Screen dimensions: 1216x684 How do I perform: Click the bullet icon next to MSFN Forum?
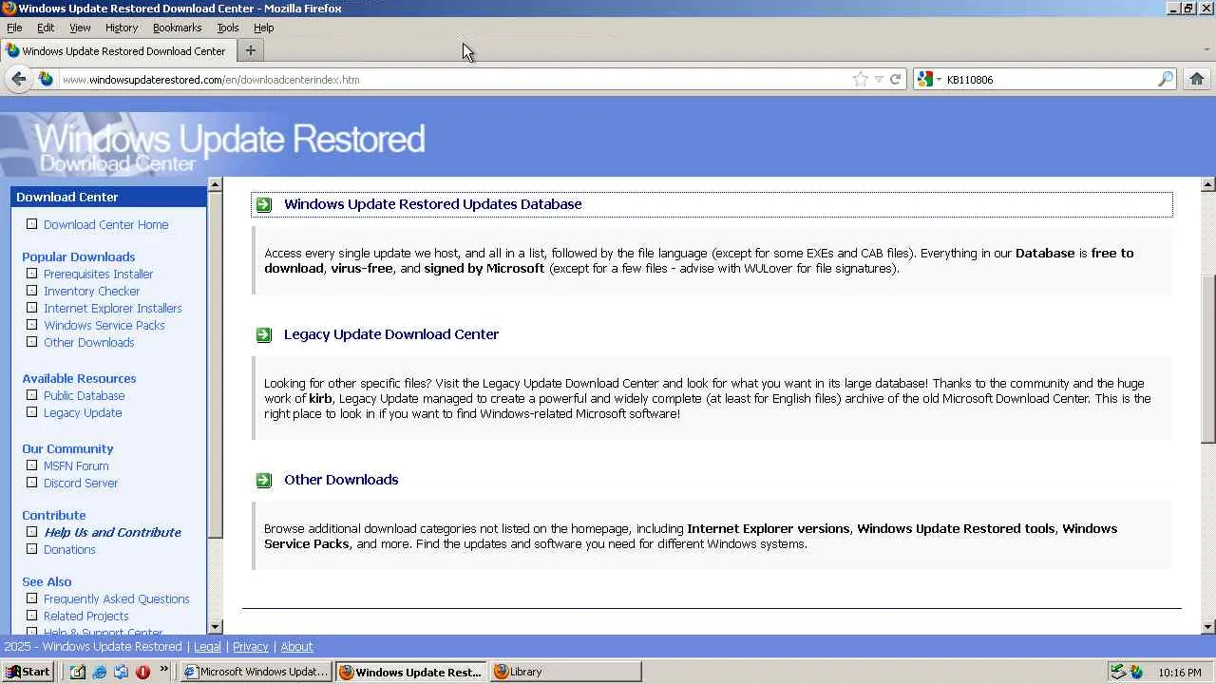click(32, 466)
